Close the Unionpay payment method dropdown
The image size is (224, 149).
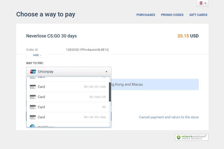[69, 72]
